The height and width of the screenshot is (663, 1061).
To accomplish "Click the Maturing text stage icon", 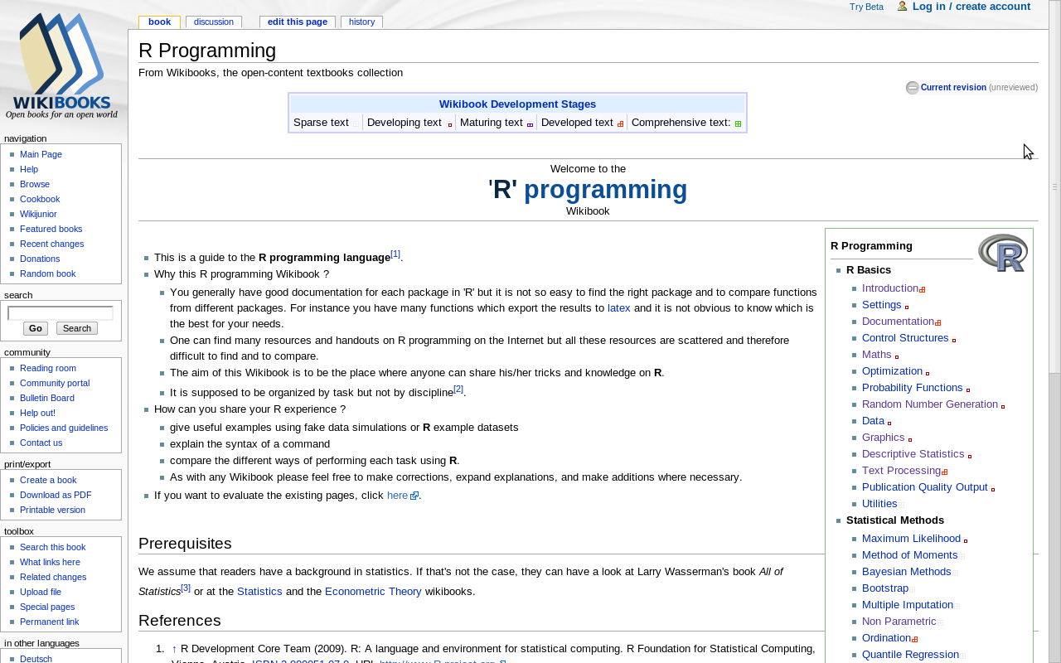I will 530,124.
